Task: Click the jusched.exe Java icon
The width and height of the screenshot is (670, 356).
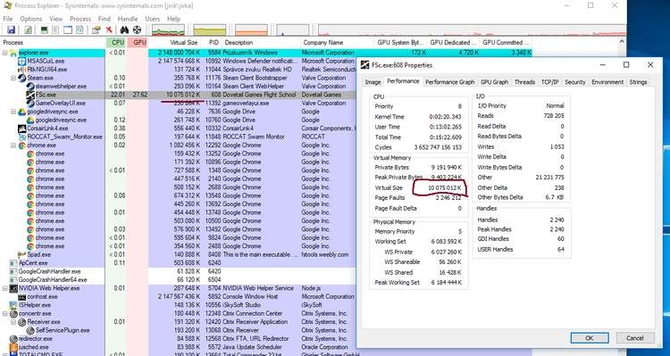Action: [x=13, y=347]
